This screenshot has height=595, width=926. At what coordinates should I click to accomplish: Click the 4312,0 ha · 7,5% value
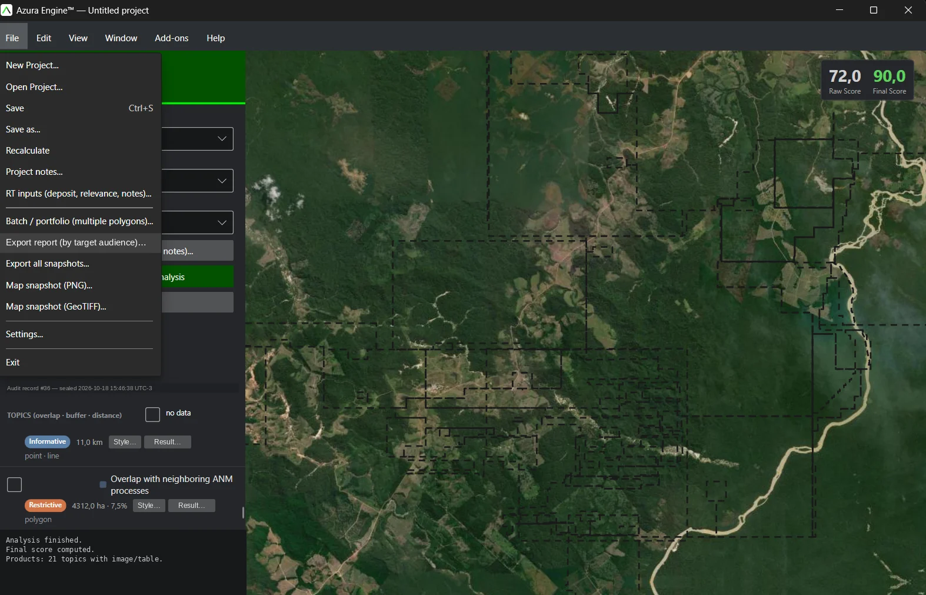click(99, 506)
